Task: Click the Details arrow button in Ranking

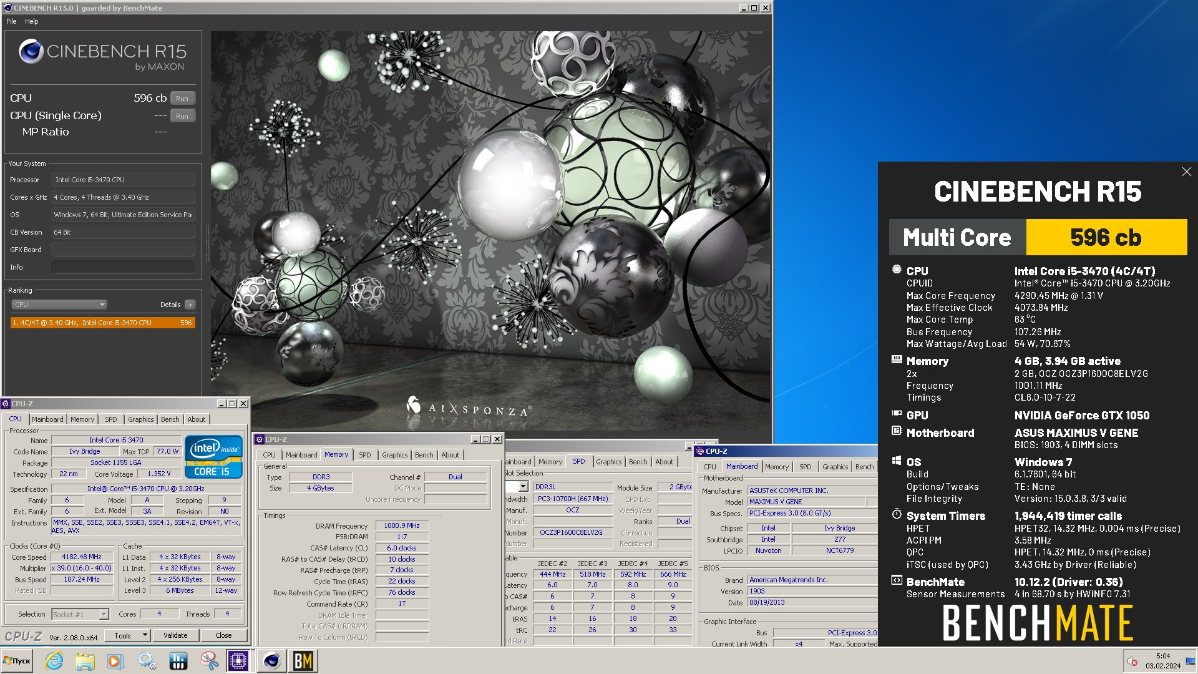Action: click(x=190, y=305)
